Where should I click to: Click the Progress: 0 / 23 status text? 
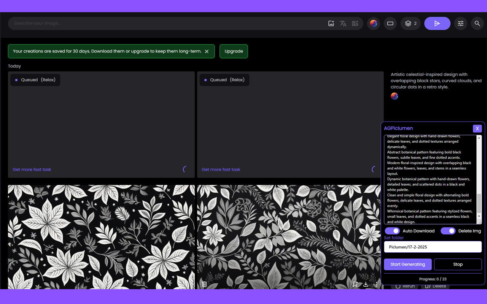point(433,279)
